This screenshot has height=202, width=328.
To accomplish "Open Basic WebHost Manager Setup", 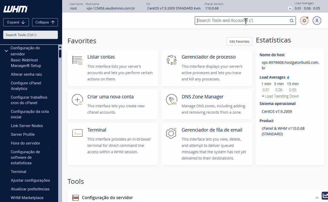I will click(x=26, y=63).
